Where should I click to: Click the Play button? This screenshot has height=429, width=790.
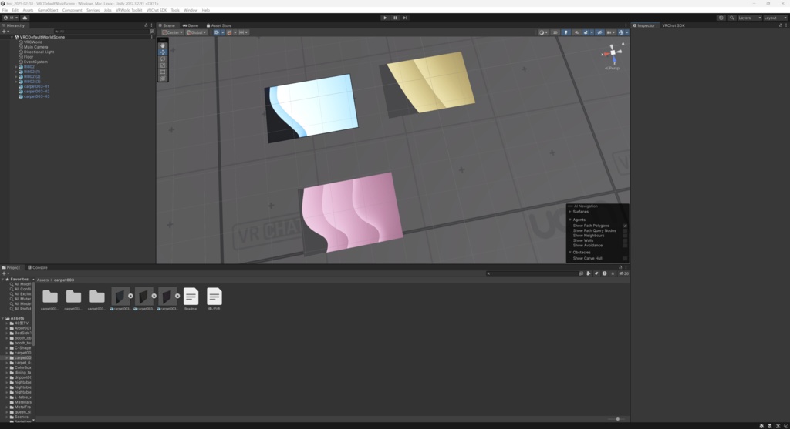pyautogui.click(x=385, y=18)
